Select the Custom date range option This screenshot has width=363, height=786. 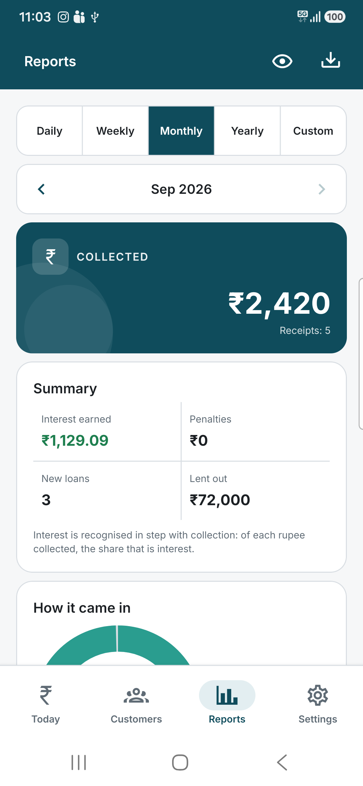tap(313, 131)
